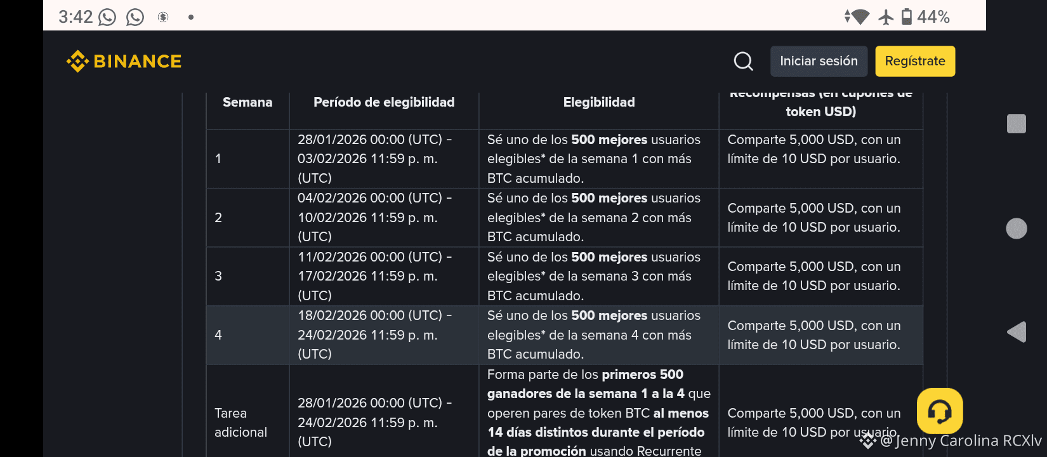Open the headset support chat button
The height and width of the screenshot is (457, 1047).
(939, 411)
